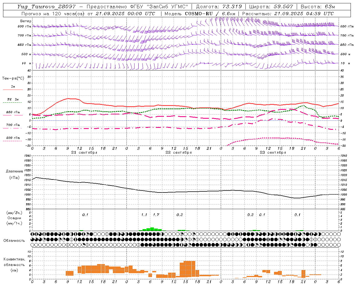Click the 23 сентября date label
This screenshot has width=355, height=284.
273,153
